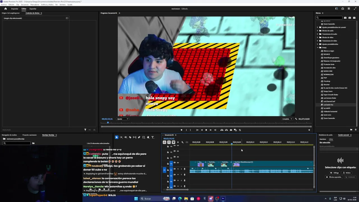Select the Track Select Forward tool
The height and width of the screenshot is (202, 359).
(x=121, y=137)
